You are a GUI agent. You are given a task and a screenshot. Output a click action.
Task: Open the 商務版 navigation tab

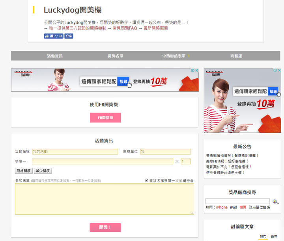point(236,56)
